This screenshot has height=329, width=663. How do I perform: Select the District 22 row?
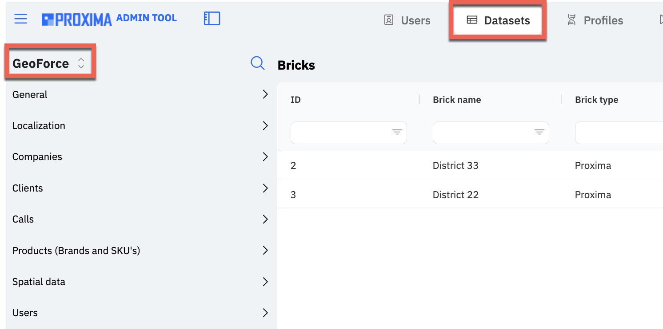(470, 195)
